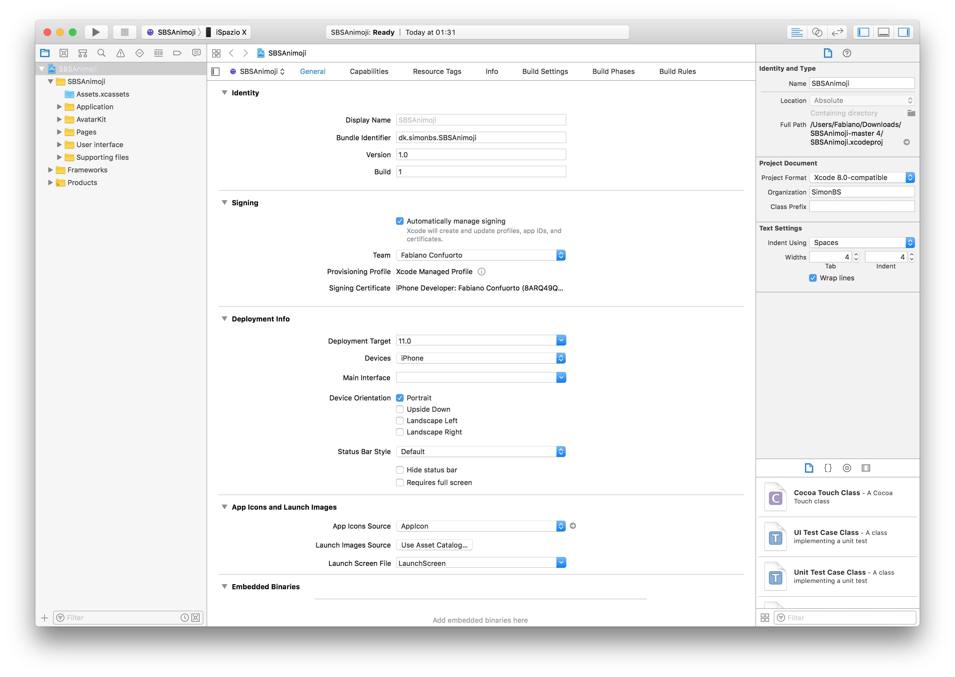955x677 pixels.
Task: Switch to the Info tab
Action: pyautogui.click(x=491, y=71)
